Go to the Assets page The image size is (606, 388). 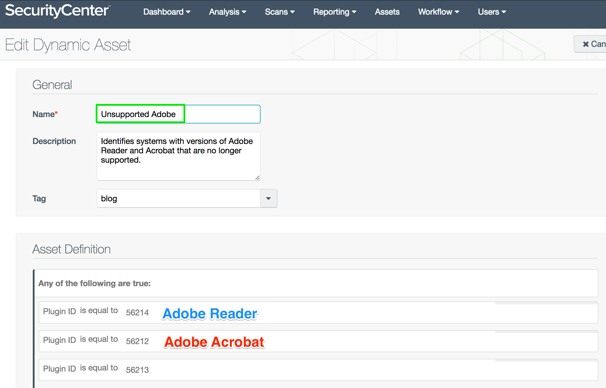387,12
